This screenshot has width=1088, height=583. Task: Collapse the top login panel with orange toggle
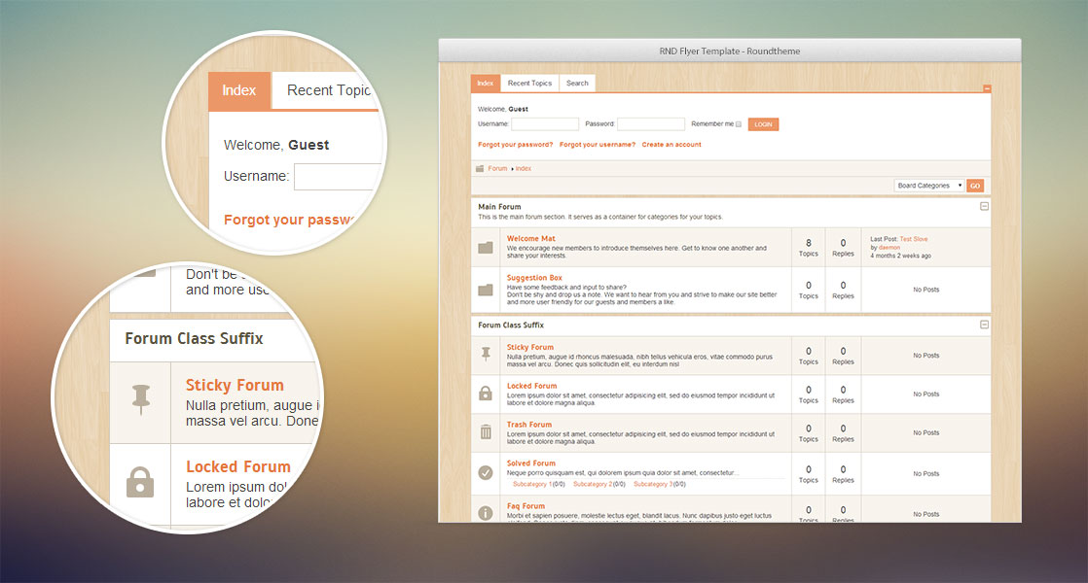987,88
